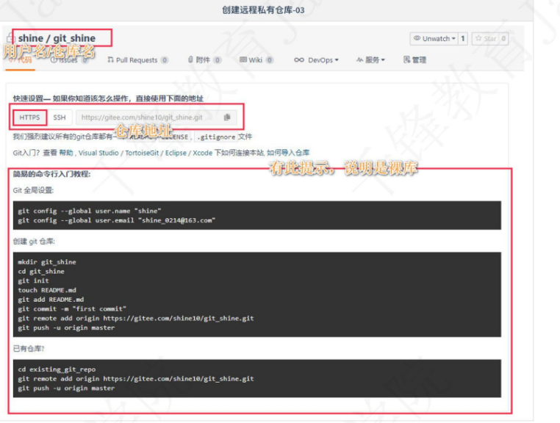Click the '简易的命令行入门教程:' heading

point(51,174)
